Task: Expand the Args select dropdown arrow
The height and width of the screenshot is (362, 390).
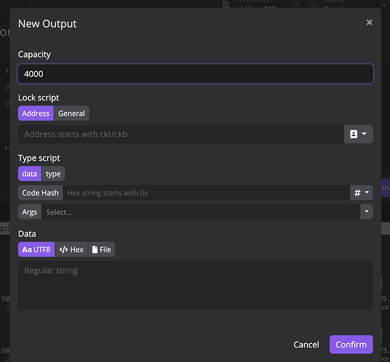Action: 367,211
